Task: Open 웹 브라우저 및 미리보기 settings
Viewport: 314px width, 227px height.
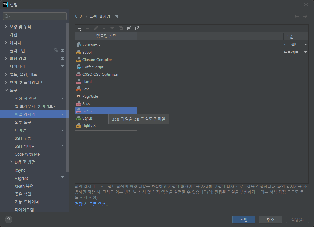Action: click(x=36, y=106)
